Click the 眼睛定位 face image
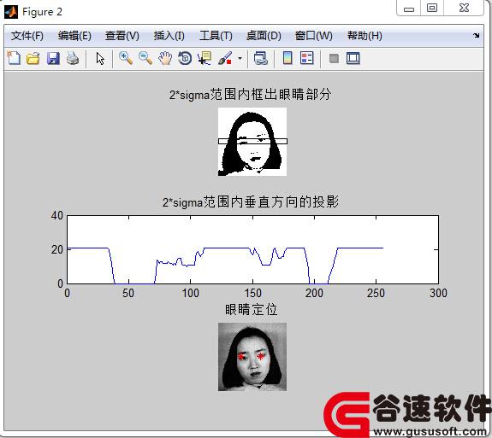Viewport: 492px width, 438px height. pos(252,357)
